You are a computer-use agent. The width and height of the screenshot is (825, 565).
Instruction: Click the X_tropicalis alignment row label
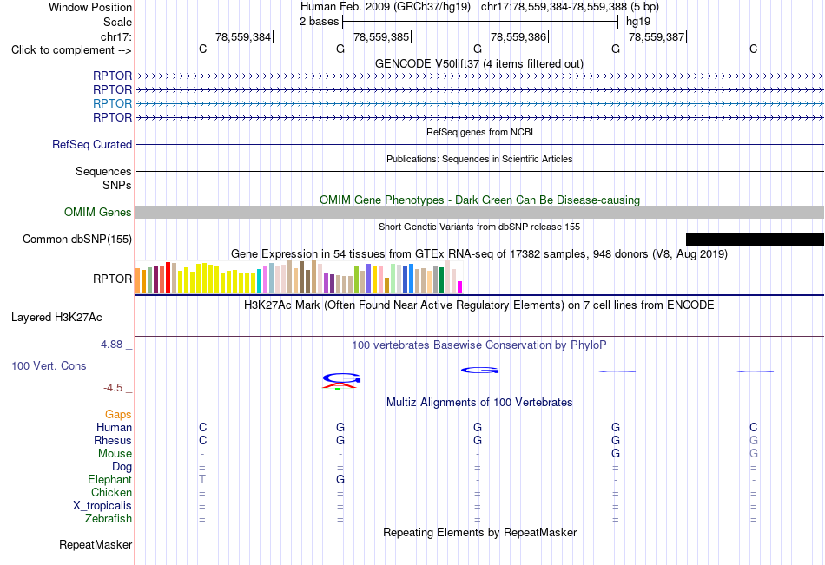(x=102, y=506)
